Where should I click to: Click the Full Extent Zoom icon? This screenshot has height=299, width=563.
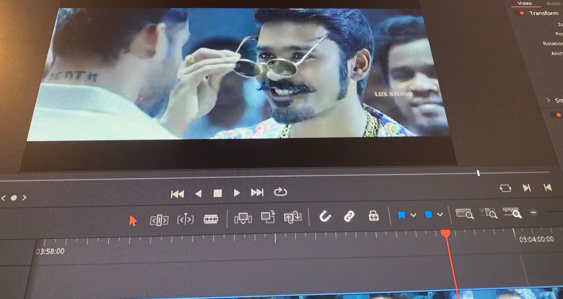click(x=464, y=214)
